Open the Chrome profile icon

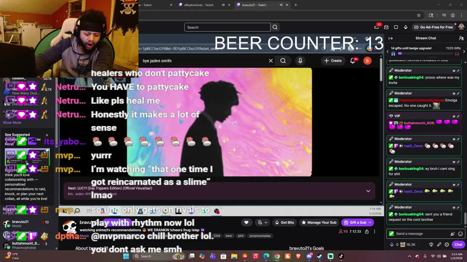click(453, 15)
